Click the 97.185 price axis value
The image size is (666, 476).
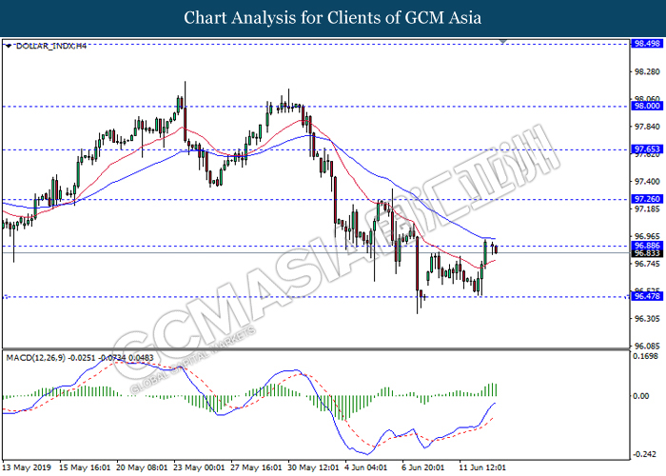point(647,208)
